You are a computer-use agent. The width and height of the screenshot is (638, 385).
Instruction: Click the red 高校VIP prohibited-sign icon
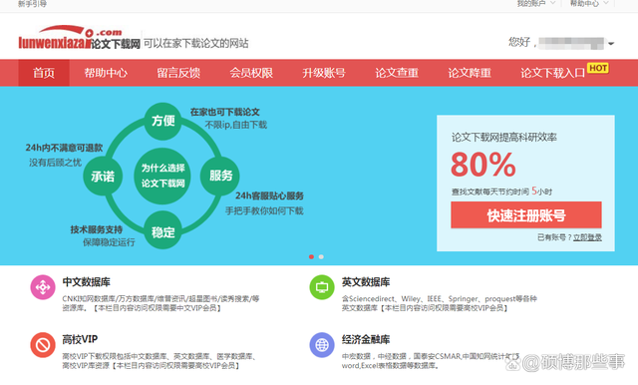pos(43,345)
